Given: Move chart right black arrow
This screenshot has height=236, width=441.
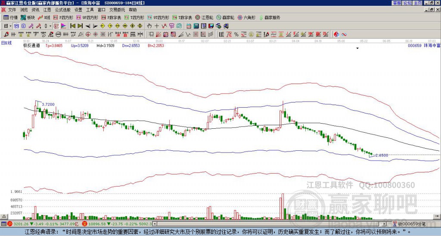Looking at the screenshot, I should click(x=95, y=26).
